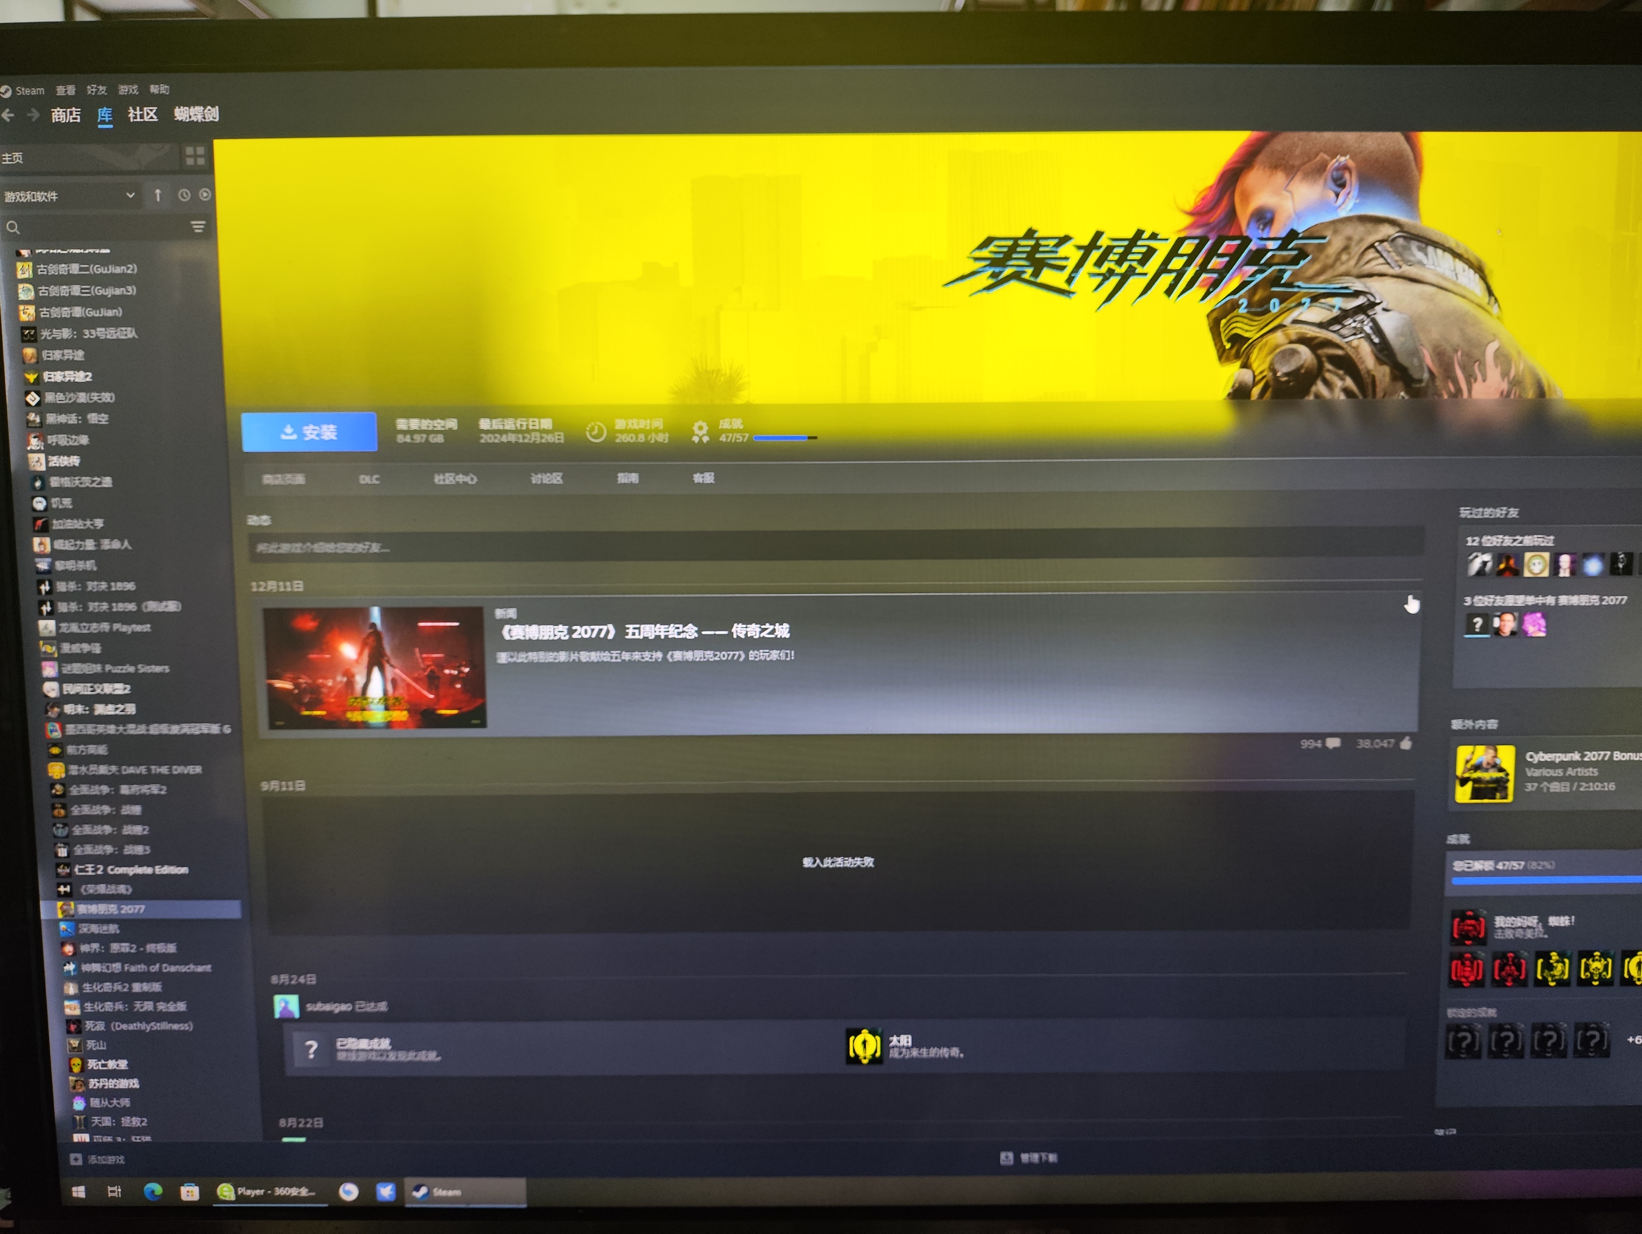Open Cyberpunk 2077 anniversary news thumbnail
The image size is (1642, 1234).
point(375,668)
